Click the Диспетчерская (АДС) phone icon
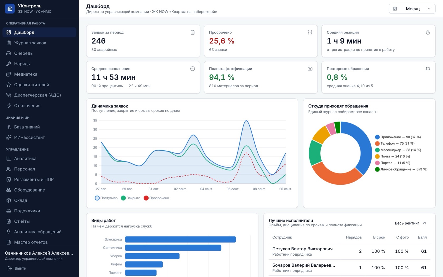The image size is (443, 277). pos(9,95)
